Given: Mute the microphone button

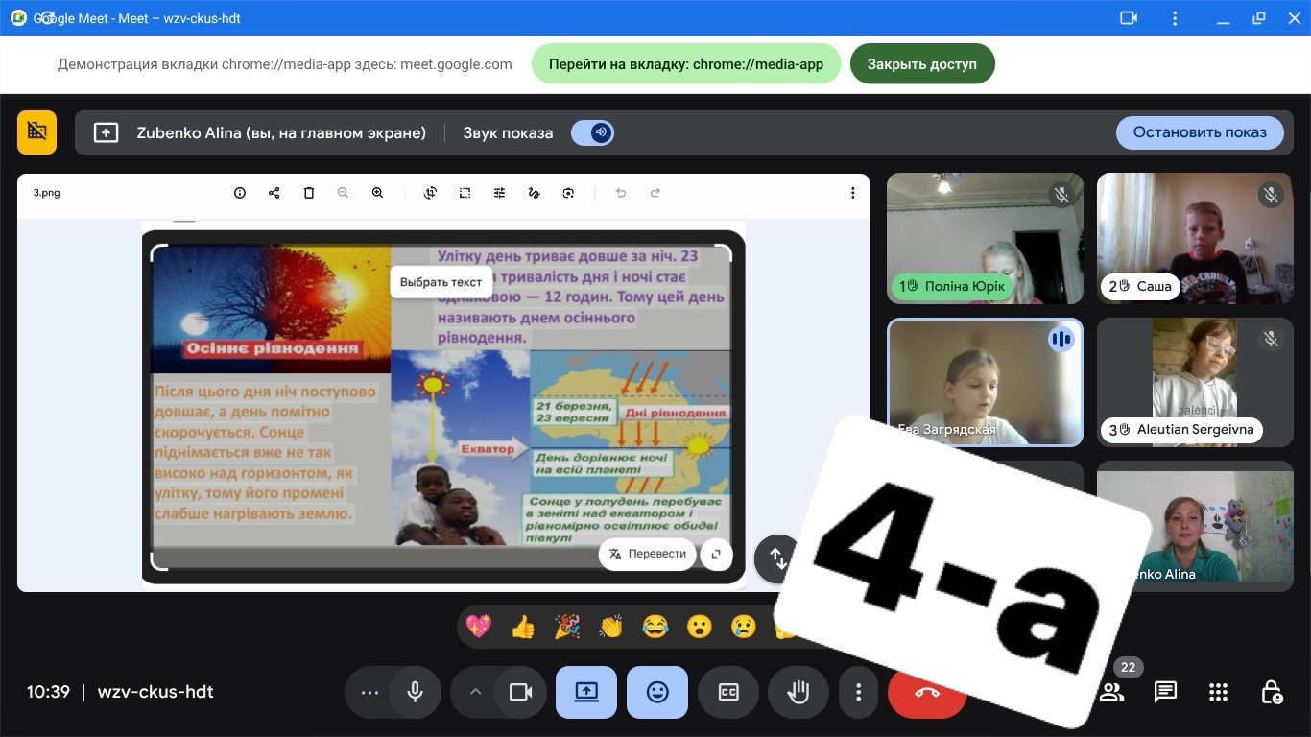Looking at the screenshot, I should click(x=415, y=692).
